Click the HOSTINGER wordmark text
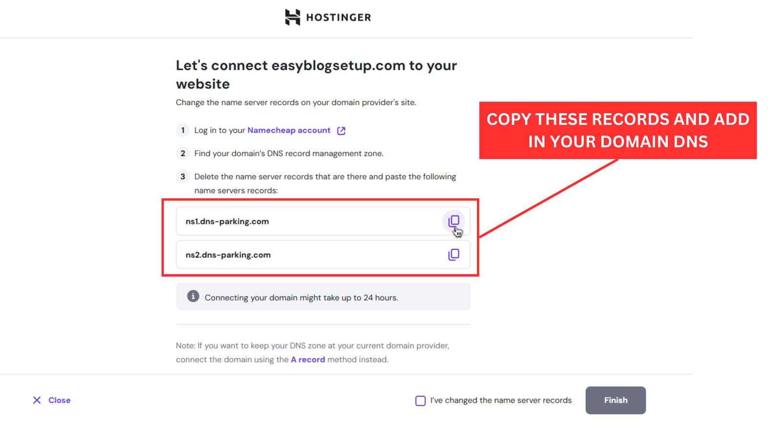The image size is (781, 439). [x=338, y=18]
